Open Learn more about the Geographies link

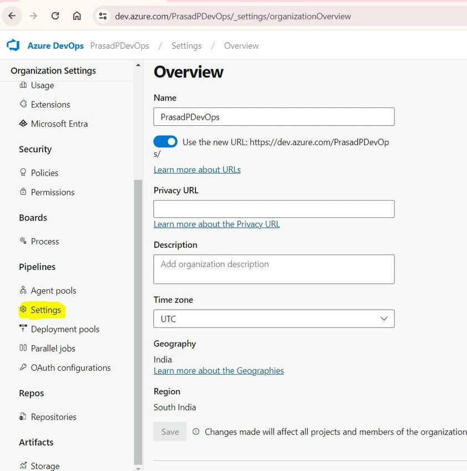pyautogui.click(x=219, y=371)
